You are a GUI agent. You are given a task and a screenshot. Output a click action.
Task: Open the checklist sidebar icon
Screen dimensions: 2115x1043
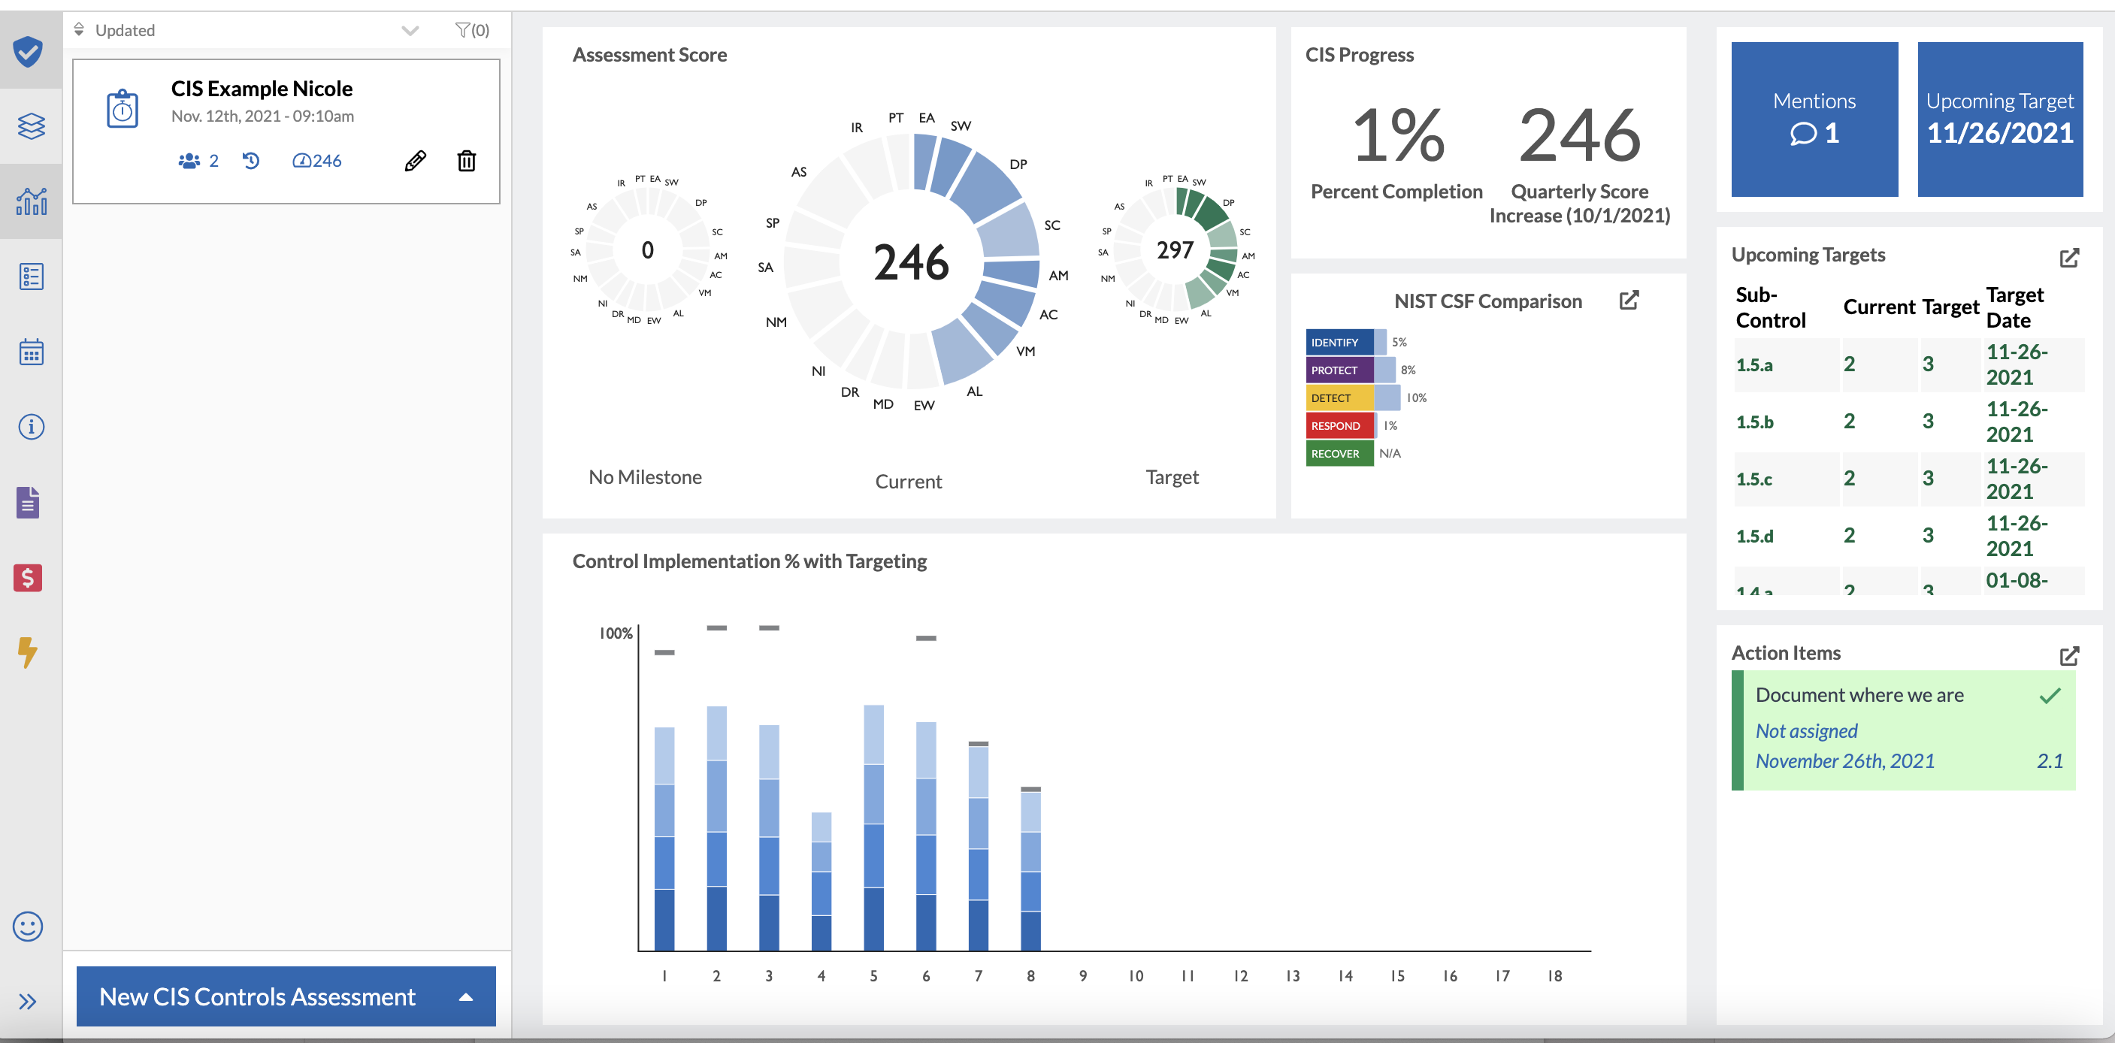[30, 277]
